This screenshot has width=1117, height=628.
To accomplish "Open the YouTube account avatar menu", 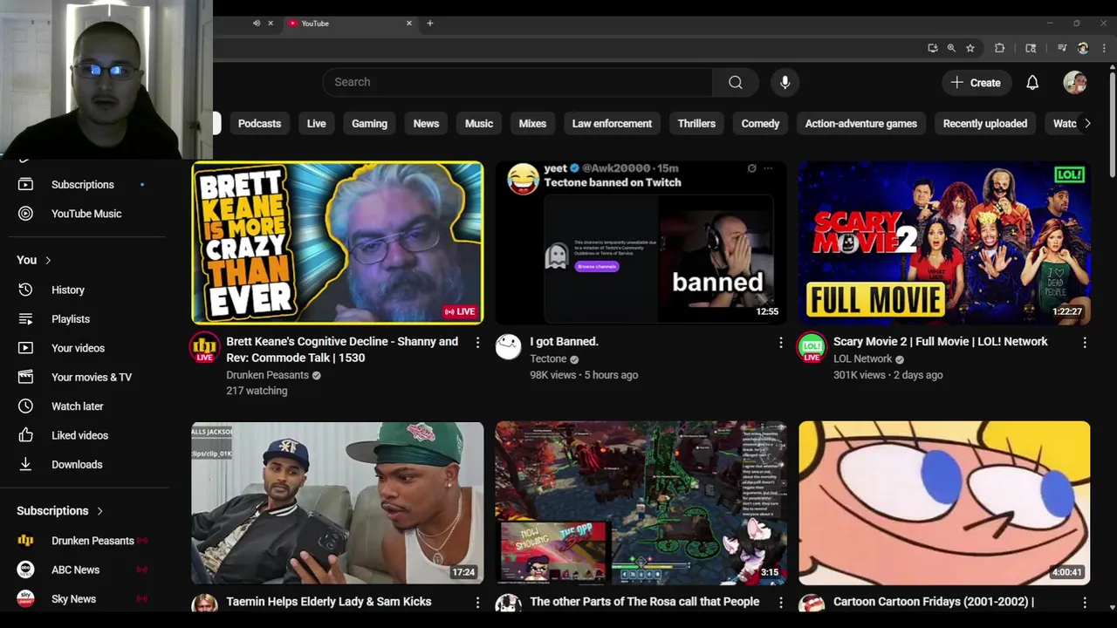I will tap(1075, 82).
